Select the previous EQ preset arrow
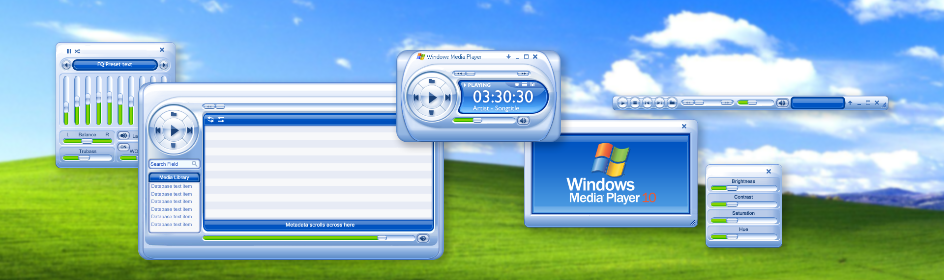 pos(66,65)
